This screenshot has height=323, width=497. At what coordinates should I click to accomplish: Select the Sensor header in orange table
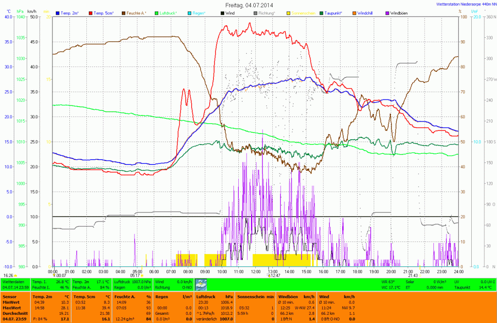(x=10, y=296)
